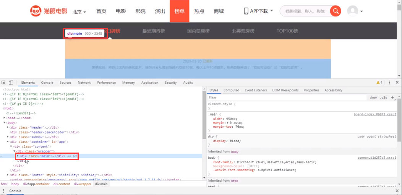Select div#app.container in the breadcrumb
The image size is (402, 195).
click(37, 184)
